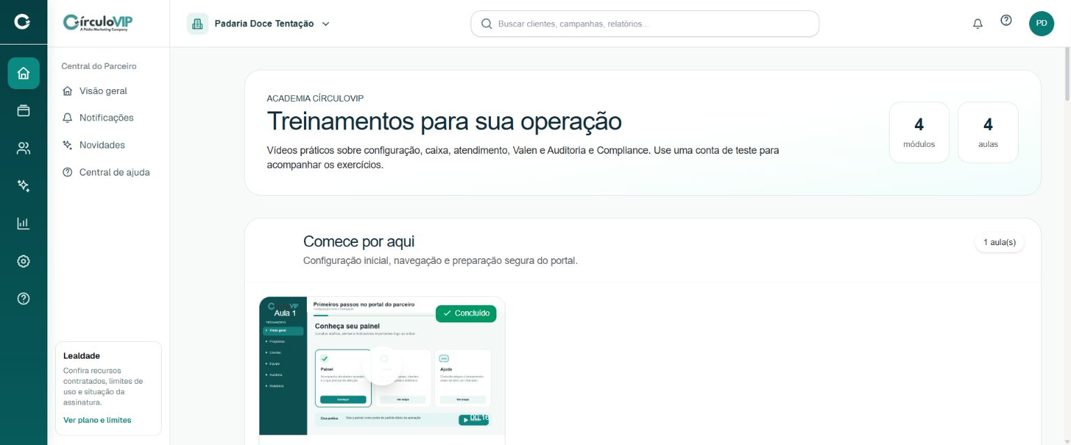The width and height of the screenshot is (1071, 445).
Task: Open the card wallet icon in the rail
Action: click(x=24, y=111)
